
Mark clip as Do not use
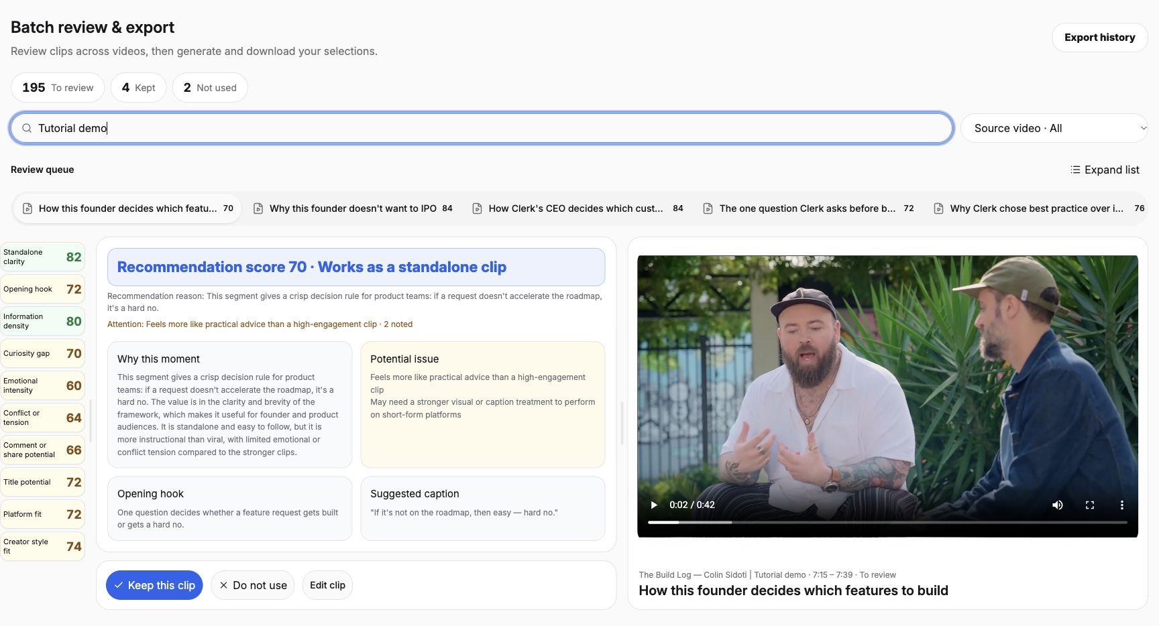click(253, 585)
